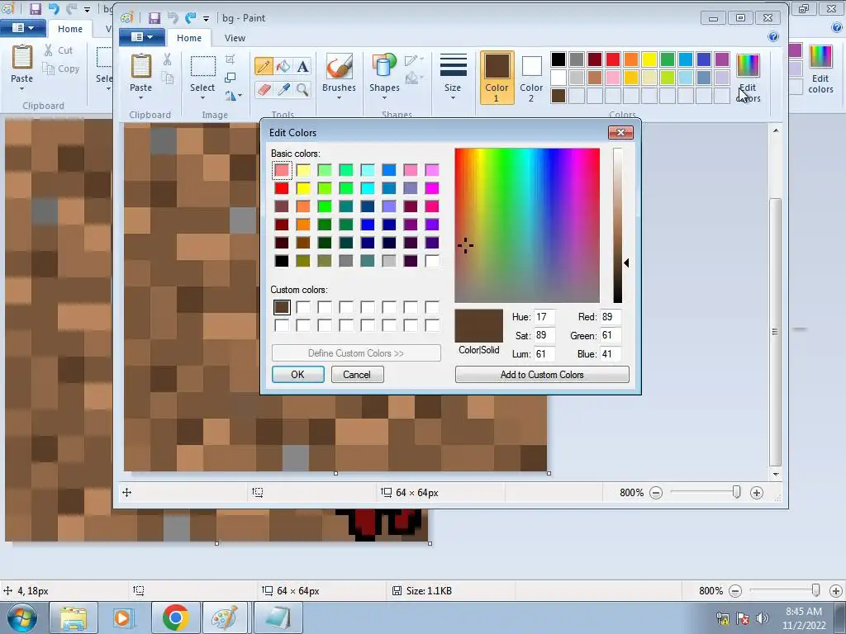Select the Color picker eyedropper tool

coord(283,89)
